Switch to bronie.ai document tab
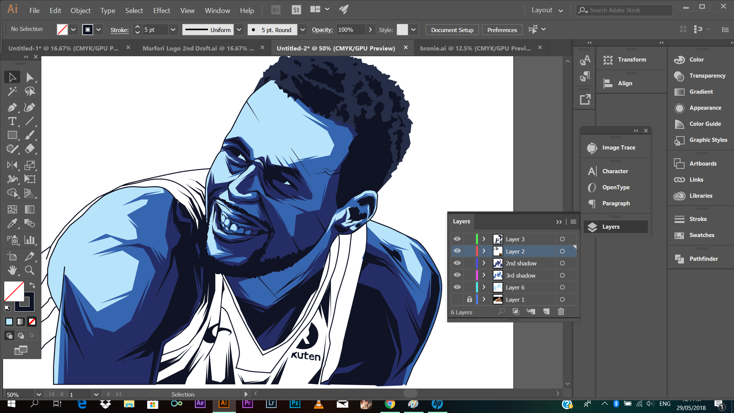The image size is (734, 413). 475,48
